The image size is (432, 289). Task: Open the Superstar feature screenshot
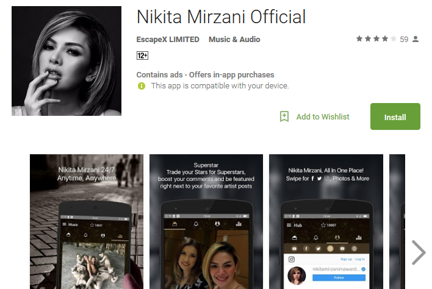[x=206, y=221]
